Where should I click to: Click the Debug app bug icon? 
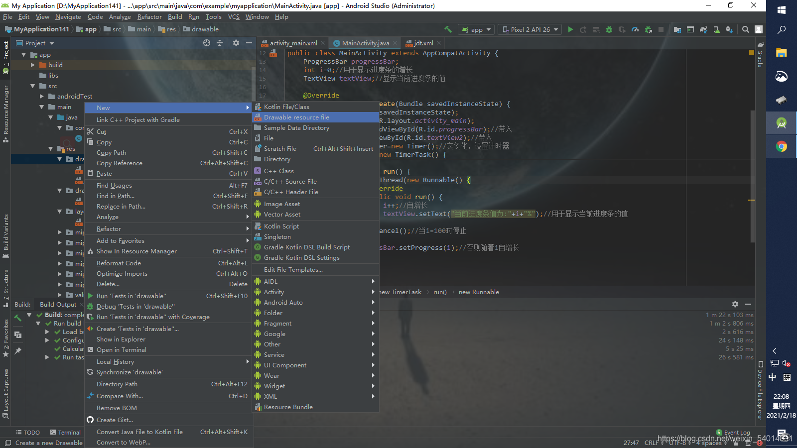coord(609,29)
